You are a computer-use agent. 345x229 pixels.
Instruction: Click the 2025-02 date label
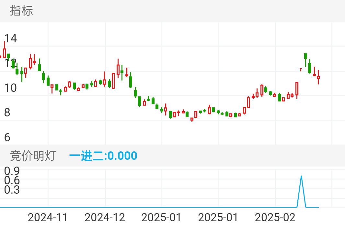(x=275, y=218)
